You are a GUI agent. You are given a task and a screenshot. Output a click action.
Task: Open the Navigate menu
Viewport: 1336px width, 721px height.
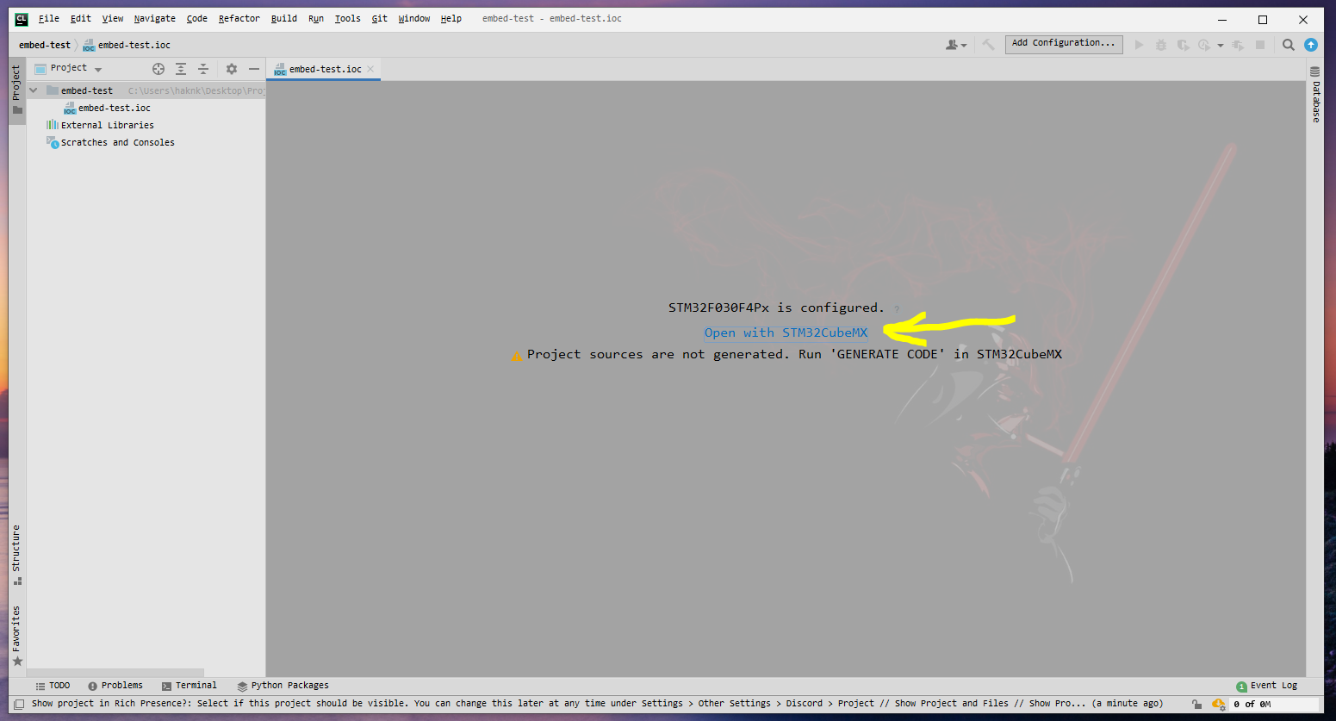click(155, 18)
